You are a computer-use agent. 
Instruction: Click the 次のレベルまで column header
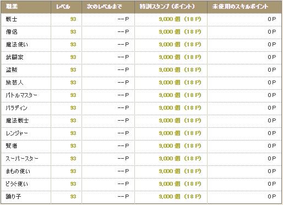[104, 7]
